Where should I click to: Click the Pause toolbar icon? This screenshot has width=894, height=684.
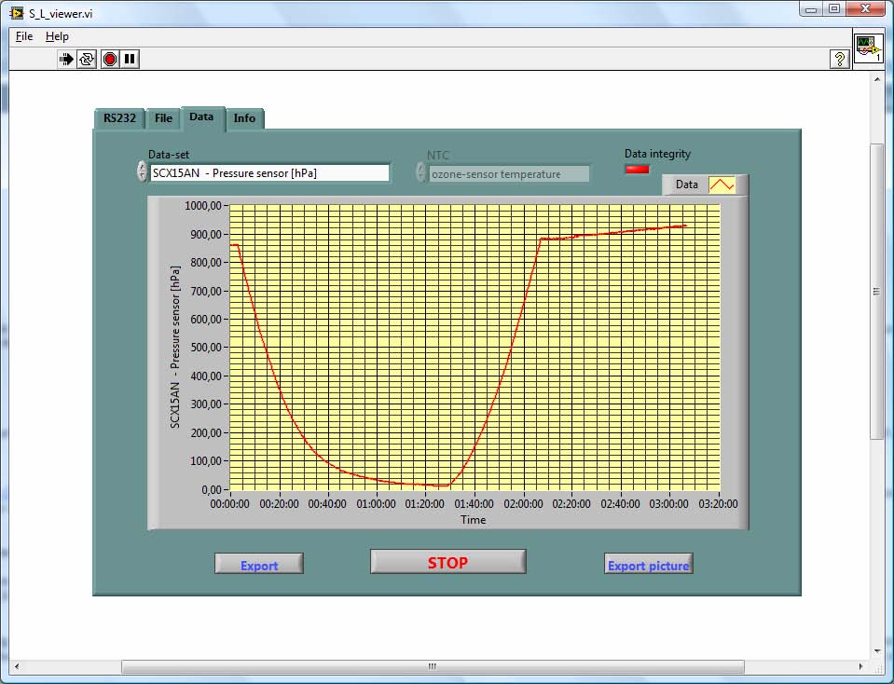pyautogui.click(x=130, y=59)
